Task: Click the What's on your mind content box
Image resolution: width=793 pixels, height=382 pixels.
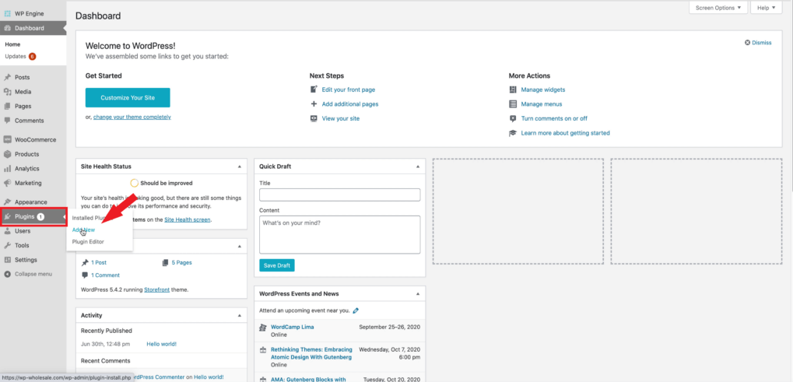Action: 340,234
